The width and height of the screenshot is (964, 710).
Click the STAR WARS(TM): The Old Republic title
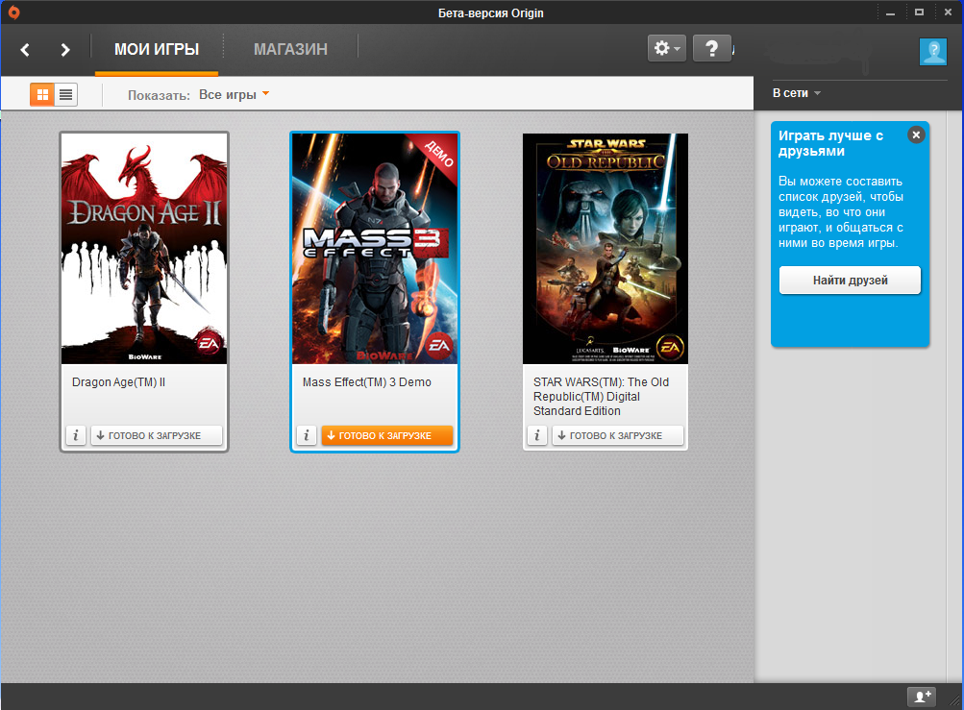point(602,397)
